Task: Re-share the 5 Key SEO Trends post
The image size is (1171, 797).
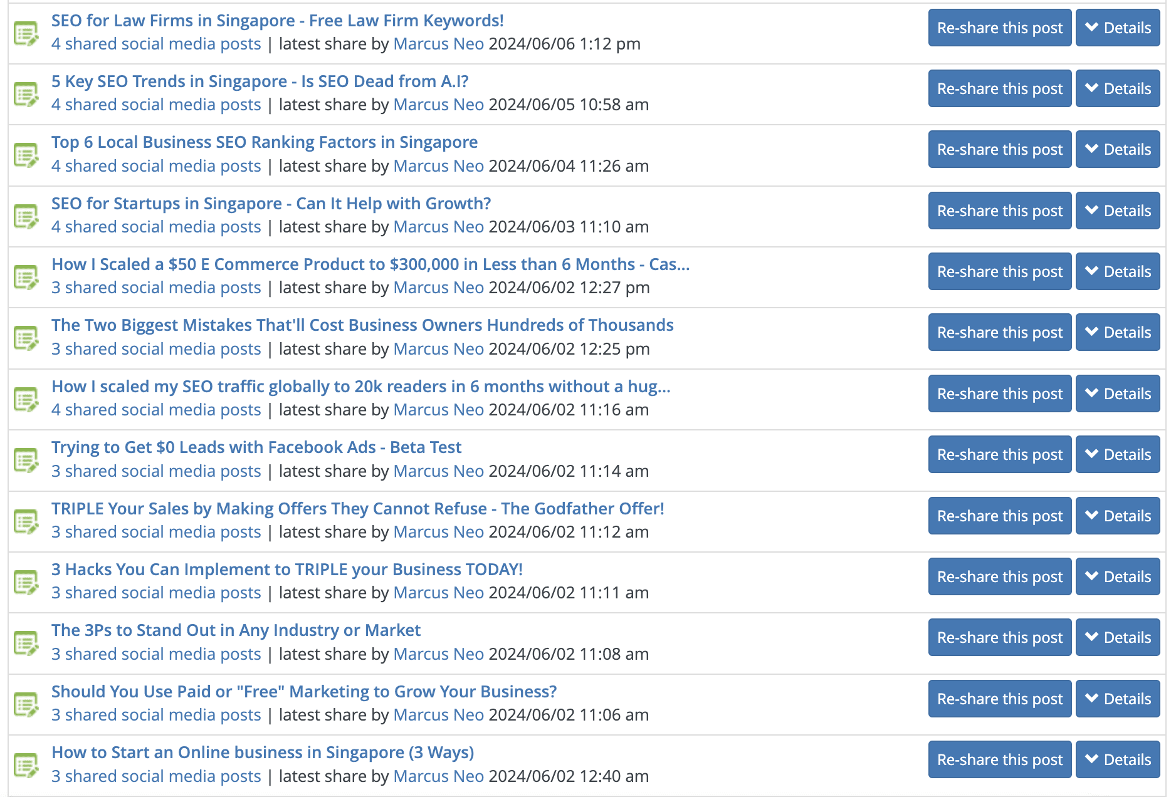Action: click(999, 89)
